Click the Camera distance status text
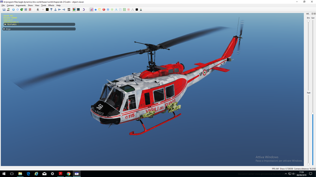 tap(305, 169)
